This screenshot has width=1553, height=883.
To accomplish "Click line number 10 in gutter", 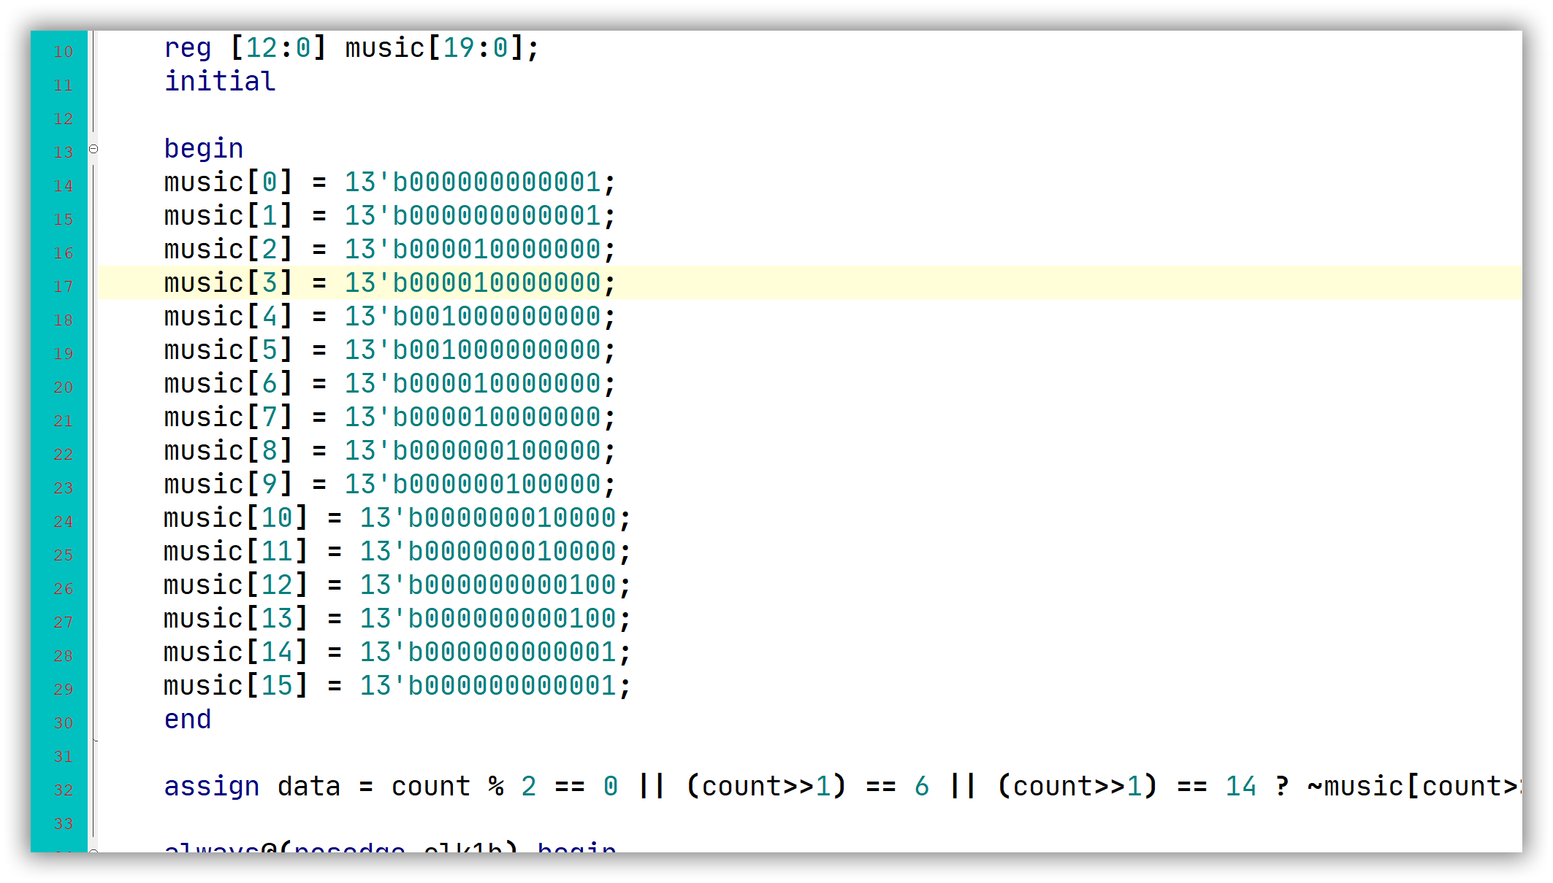I will point(64,52).
